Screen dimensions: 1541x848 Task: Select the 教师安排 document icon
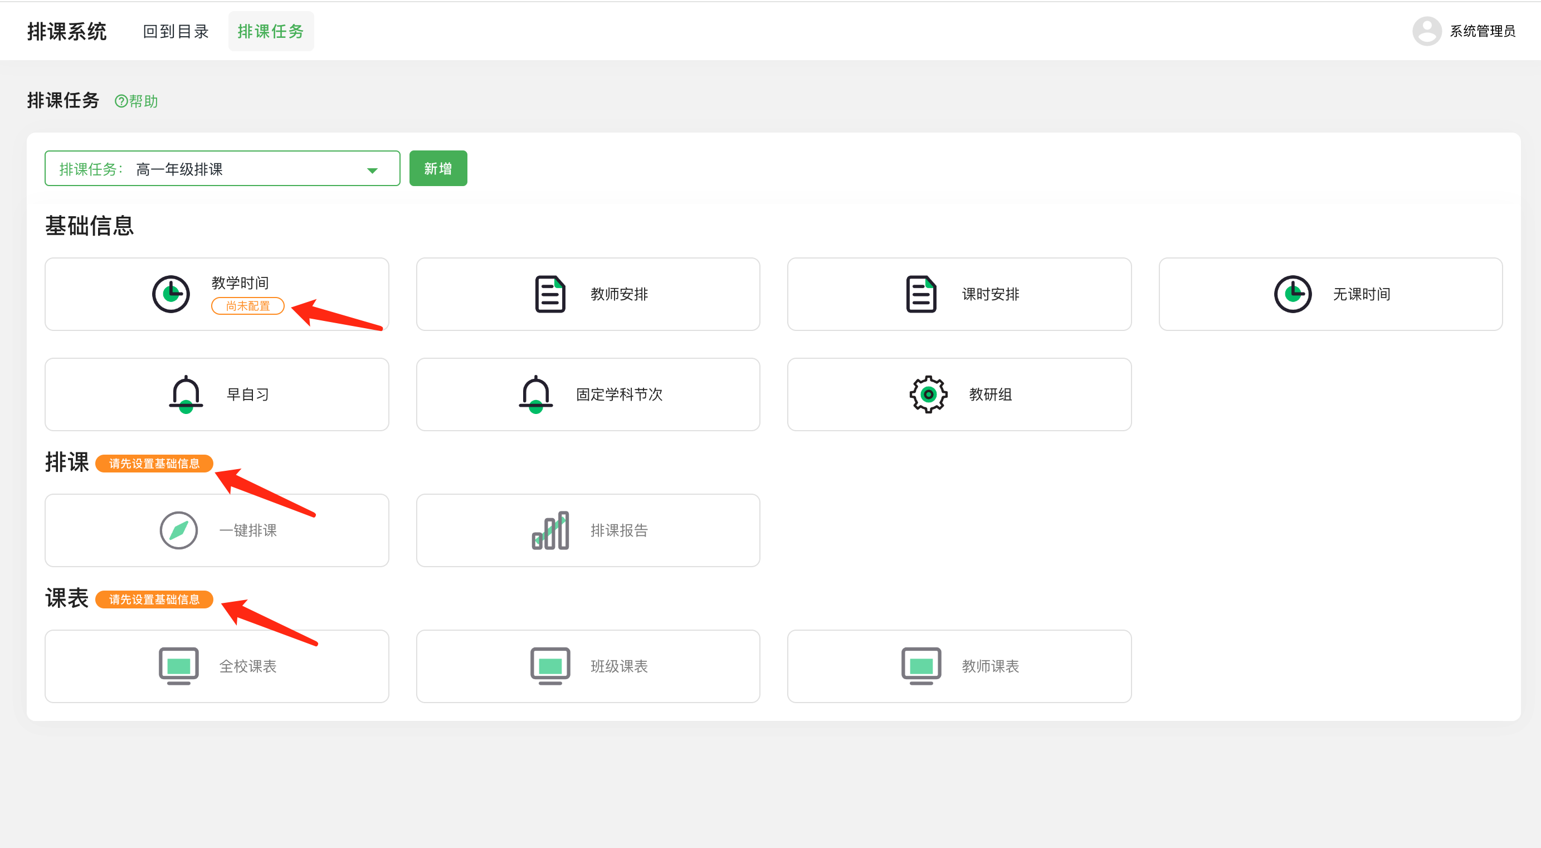click(x=549, y=294)
